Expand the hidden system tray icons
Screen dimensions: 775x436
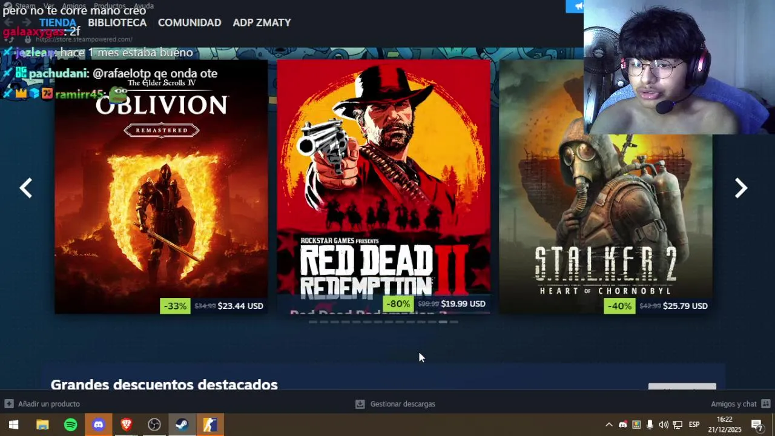609,424
